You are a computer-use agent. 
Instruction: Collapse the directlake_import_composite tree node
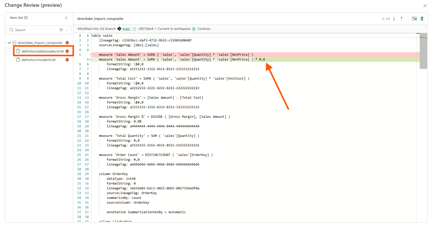(x=9, y=43)
